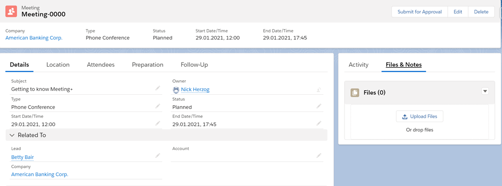Click header Start Date/Time value 29.01.2021, 12:00
This screenshot has height=186, width=502.
(x=218, y=37)
